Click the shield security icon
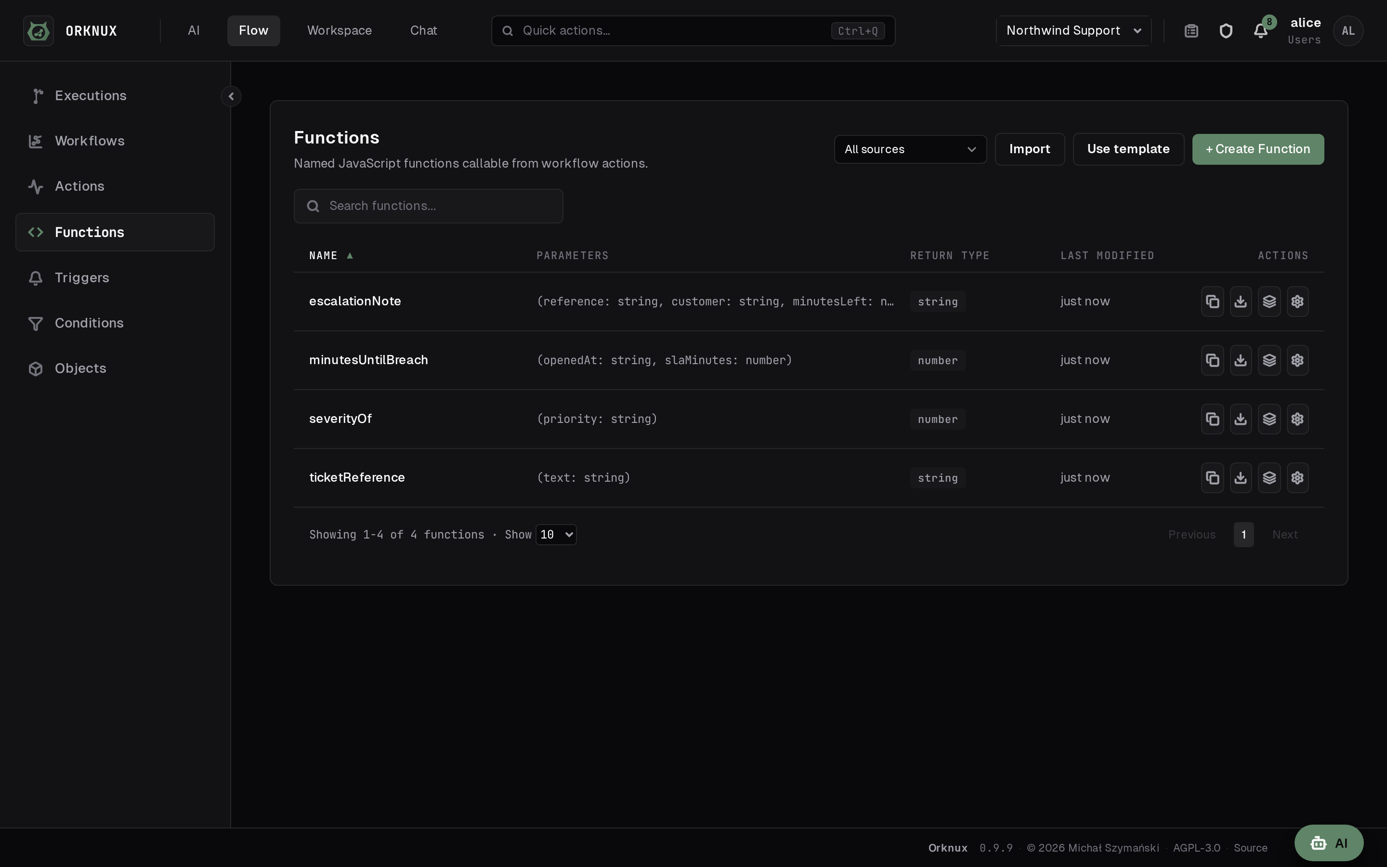This screenshot has height=867, width=1387. point(1226,30)
